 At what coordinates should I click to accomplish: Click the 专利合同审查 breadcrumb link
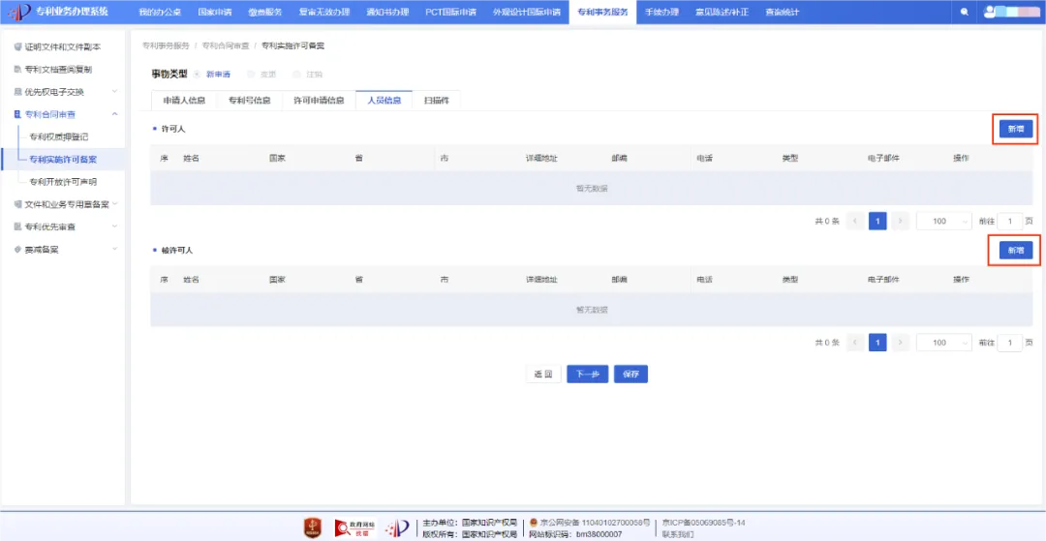(226, 46)
